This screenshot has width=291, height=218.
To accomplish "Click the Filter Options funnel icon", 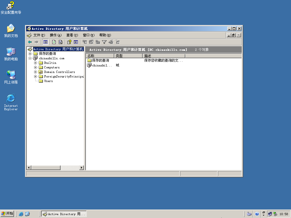I will [104, 42].
